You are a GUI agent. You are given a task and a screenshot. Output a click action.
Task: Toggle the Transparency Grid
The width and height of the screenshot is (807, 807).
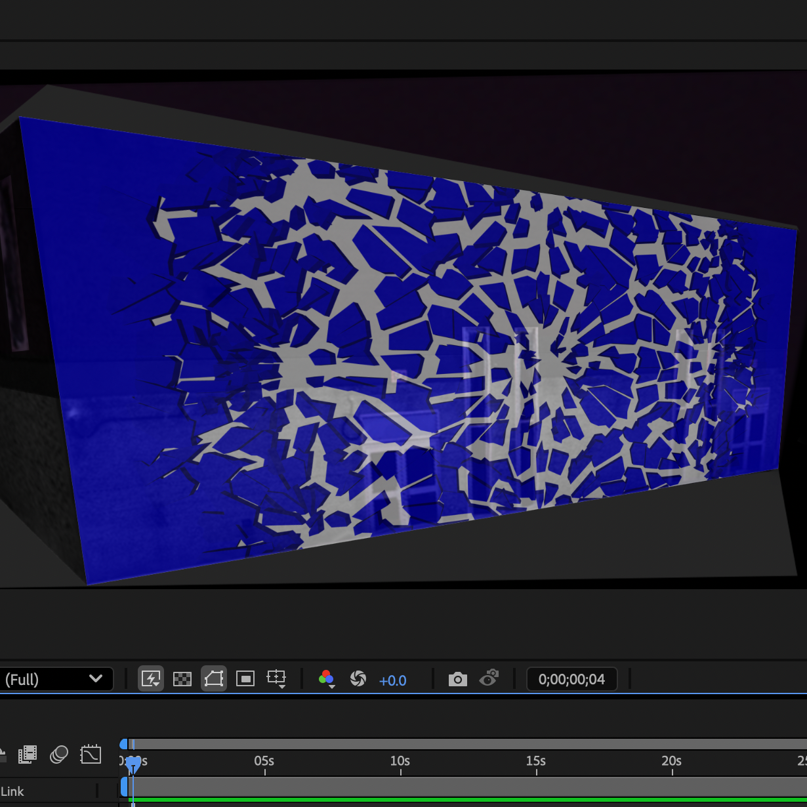coord(182,678)
